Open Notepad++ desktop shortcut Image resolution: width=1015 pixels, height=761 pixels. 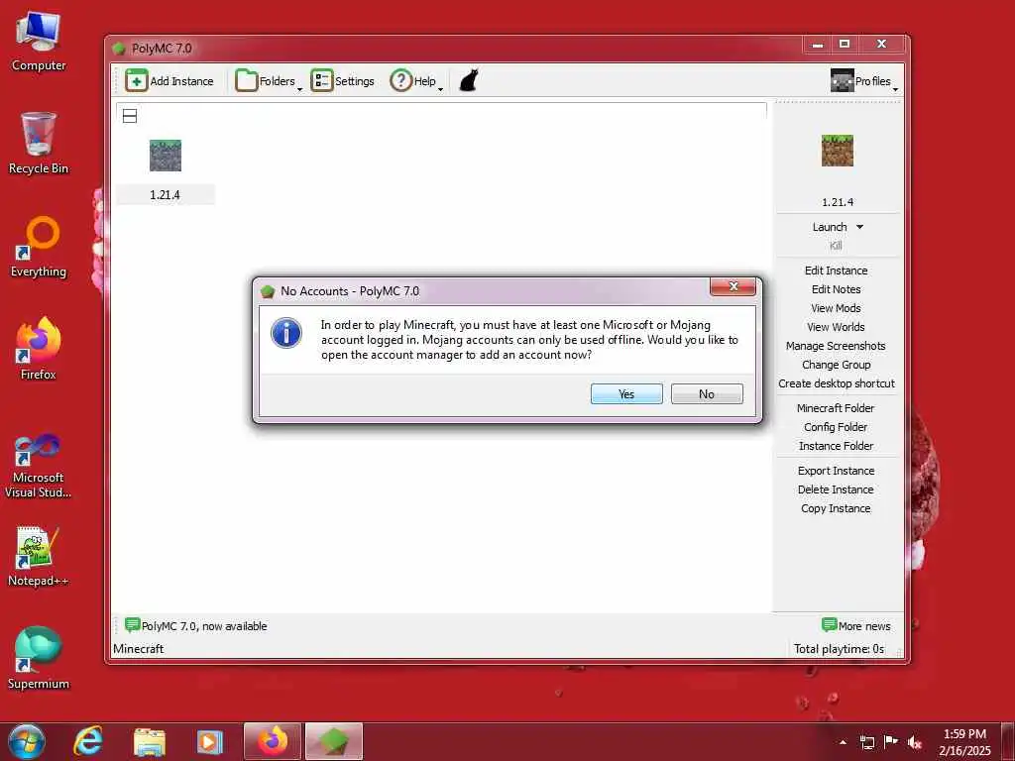(x=39, y=557)
